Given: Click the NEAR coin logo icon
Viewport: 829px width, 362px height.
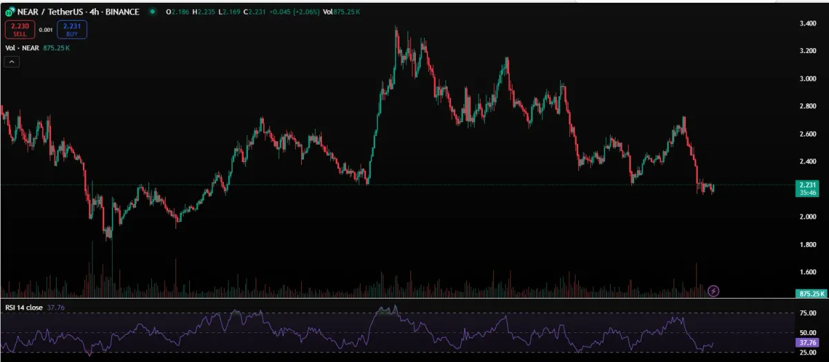Looking at the screenshot, I should (10, 12).
